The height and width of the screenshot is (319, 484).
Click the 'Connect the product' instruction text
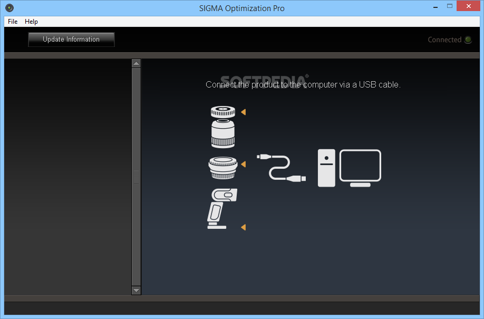tap(303, 84)
